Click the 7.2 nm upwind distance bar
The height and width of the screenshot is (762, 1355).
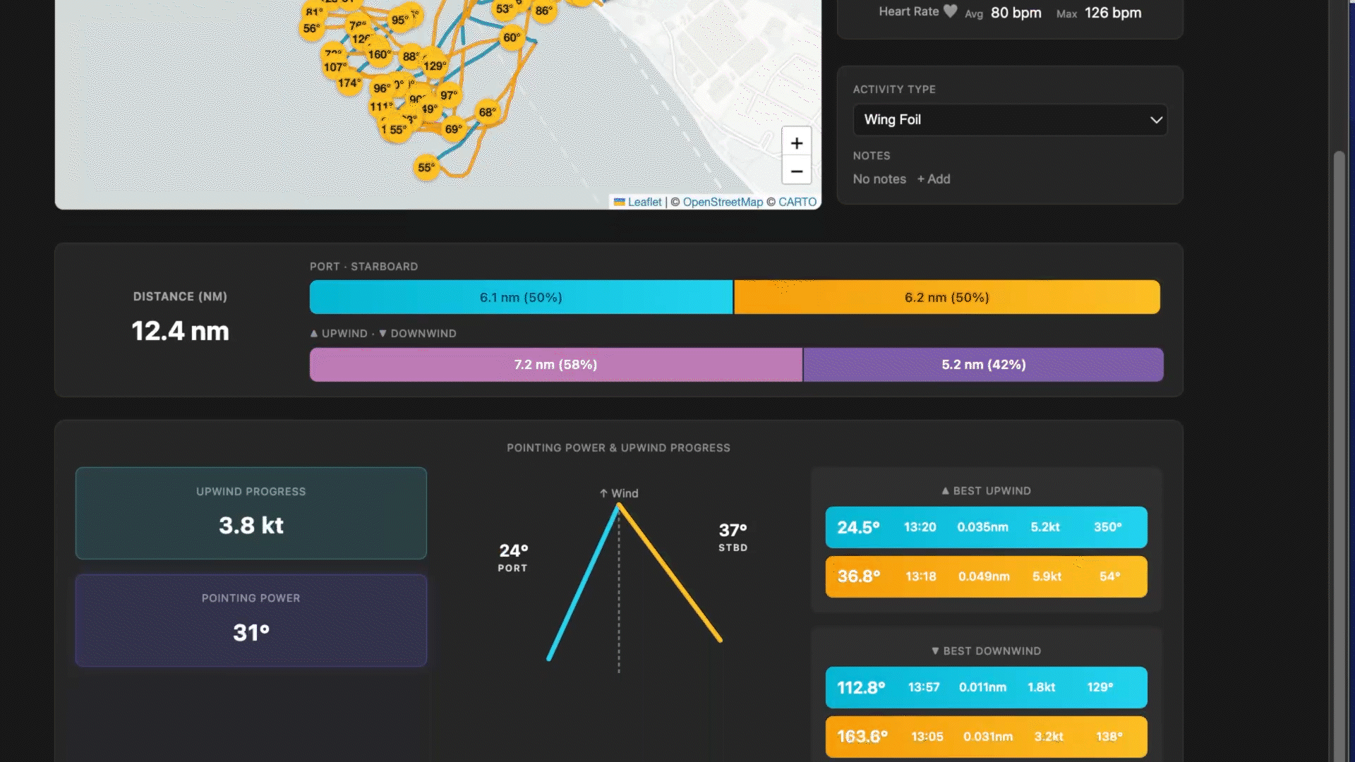[555, 365]
